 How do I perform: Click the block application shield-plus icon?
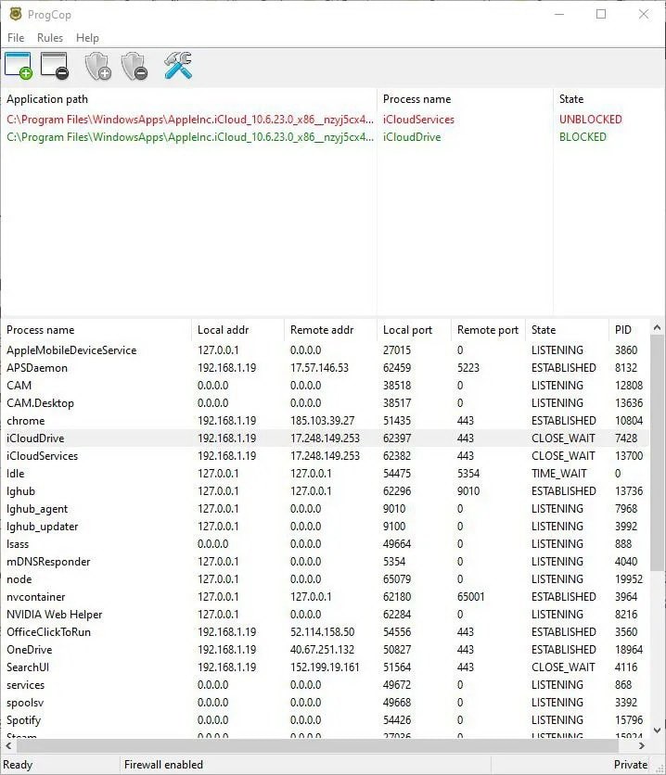click(97, 66)
